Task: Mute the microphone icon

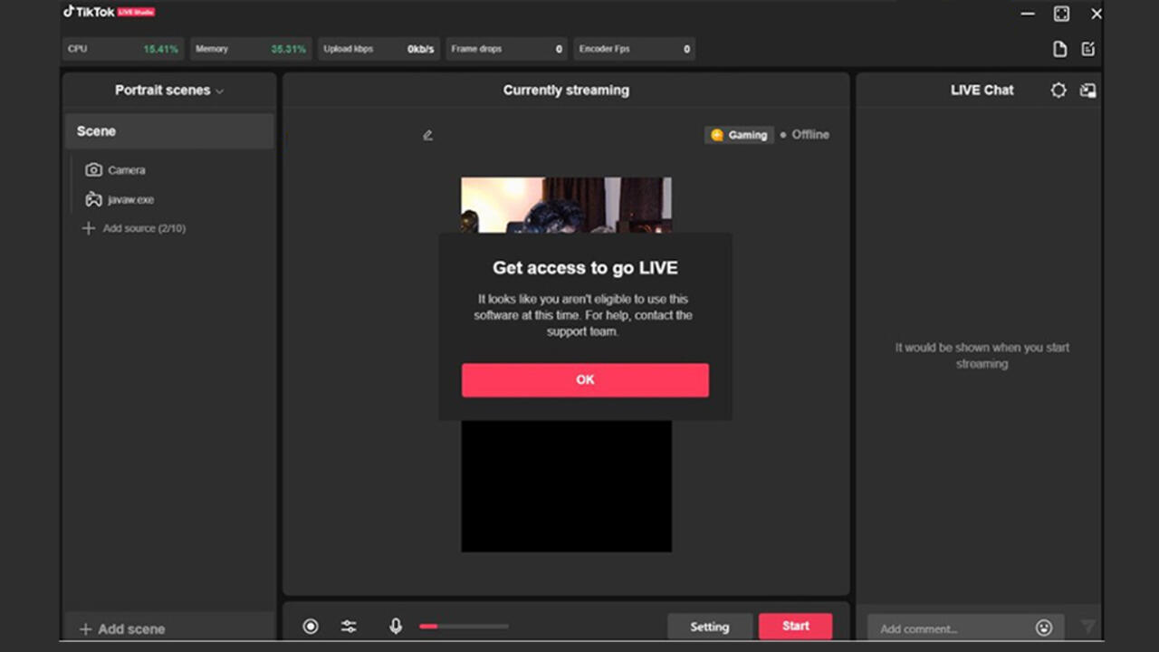Action: click(x=396, y=627)
